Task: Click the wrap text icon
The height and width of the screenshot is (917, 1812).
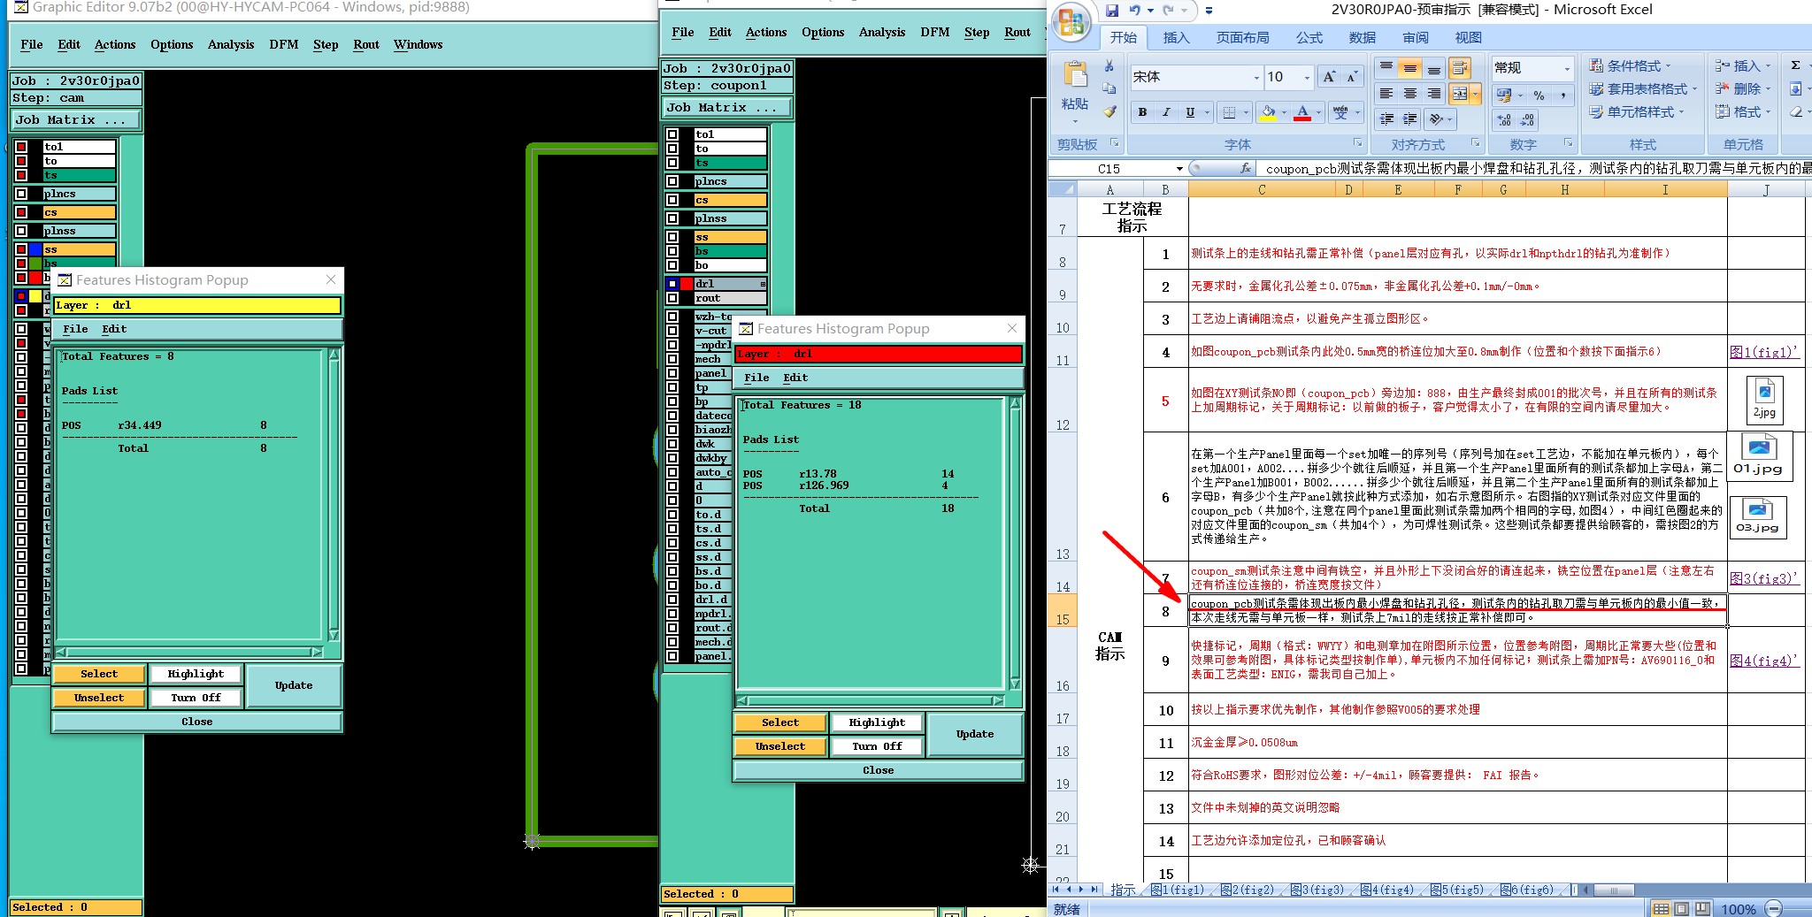Action: (1460, 68)
